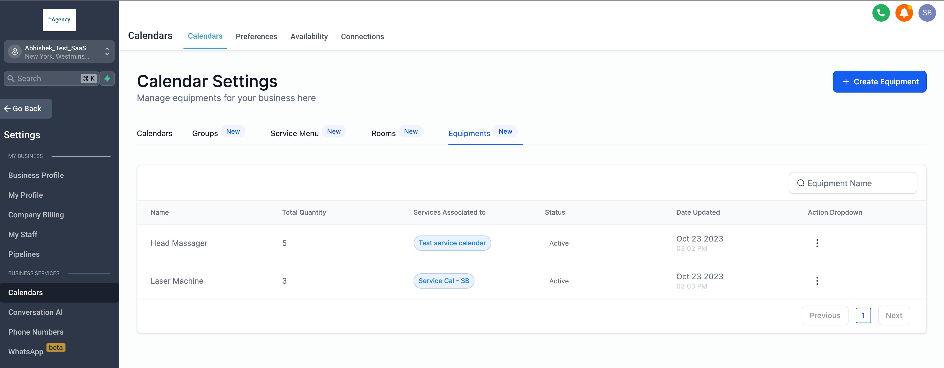Open the Laser Machine three-dot action menu
944x368 pixels.
point(817,281)
